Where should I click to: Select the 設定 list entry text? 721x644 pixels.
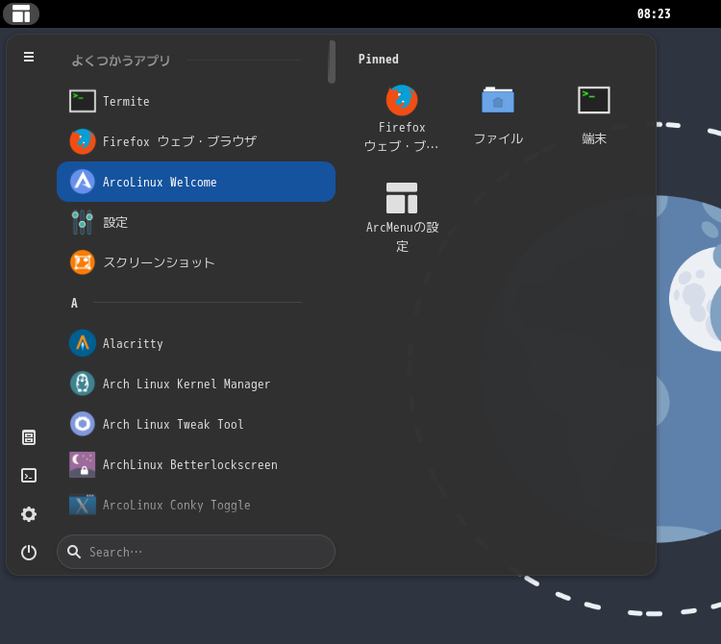(x=115, y=222)
